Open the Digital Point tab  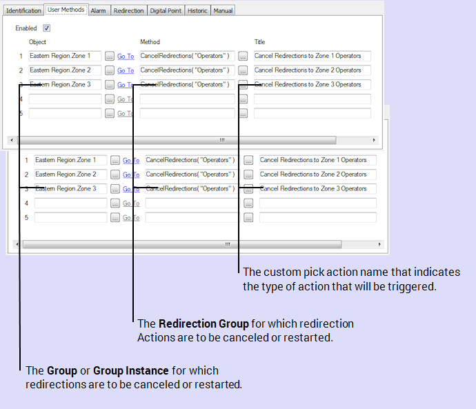point(166,10)
